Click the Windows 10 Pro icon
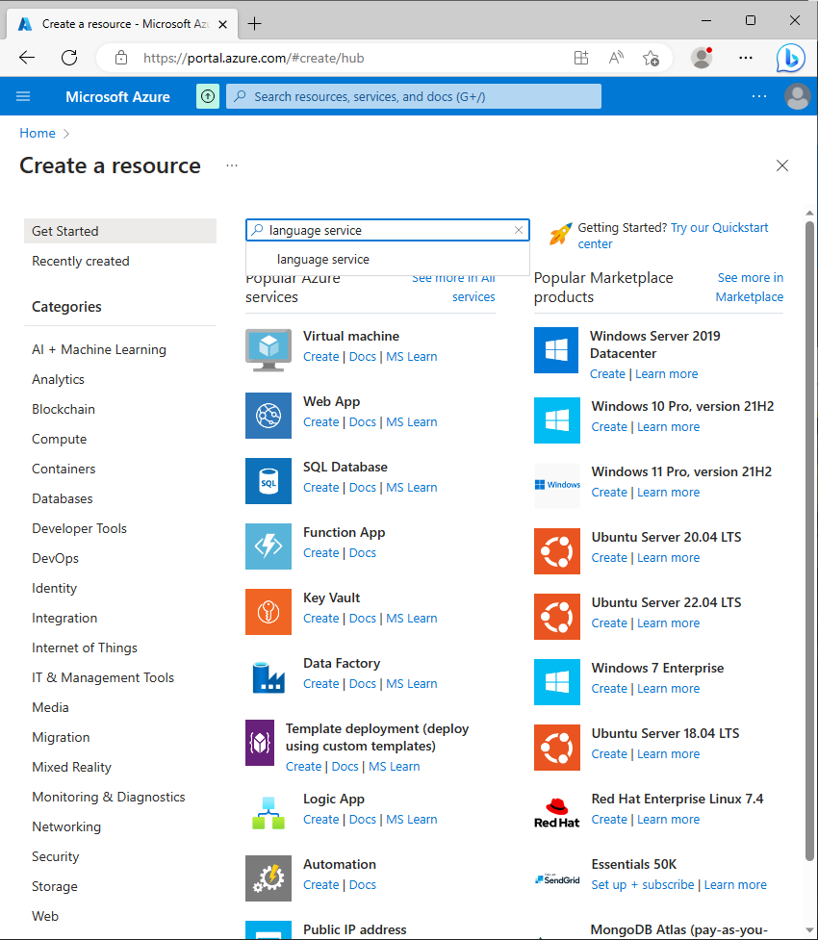This screenshot has width=818, height=940. (x=557, y=420)
